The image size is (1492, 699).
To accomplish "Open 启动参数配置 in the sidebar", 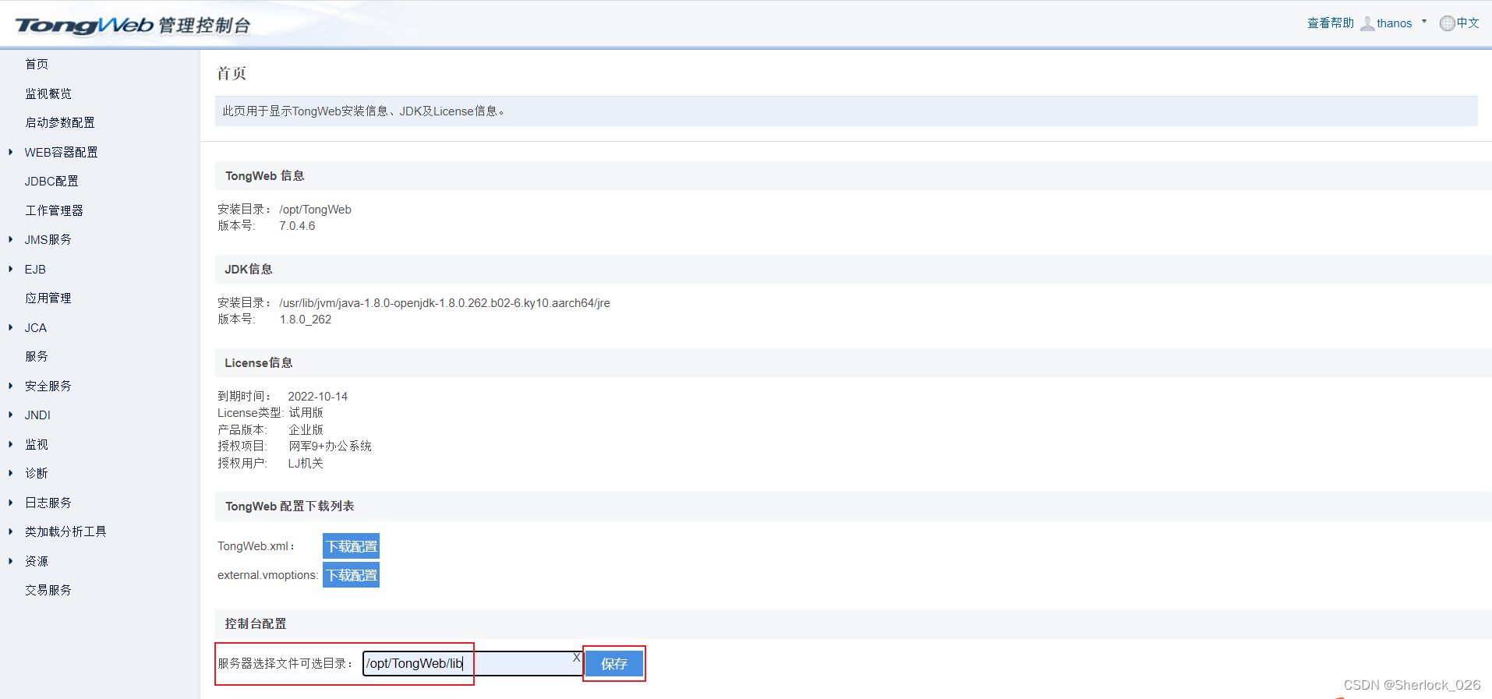I will pos(60,122).
